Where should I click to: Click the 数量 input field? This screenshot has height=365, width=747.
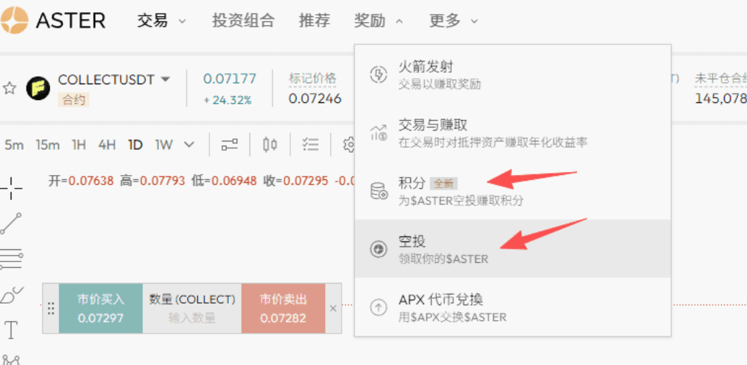pyautogui.click(x=192, y=317)
